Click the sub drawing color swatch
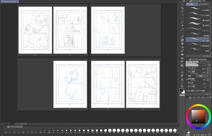Image resolution: width=212 pixels, height=136 pixels. pyautogui.click(x=183, y=92)
